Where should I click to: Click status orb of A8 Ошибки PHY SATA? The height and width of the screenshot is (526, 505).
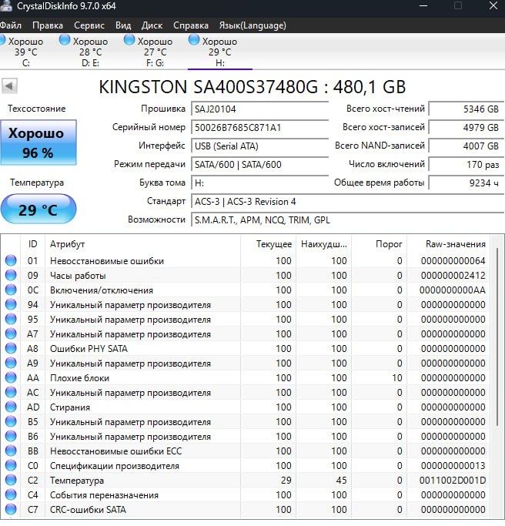(x=11, y=349)
